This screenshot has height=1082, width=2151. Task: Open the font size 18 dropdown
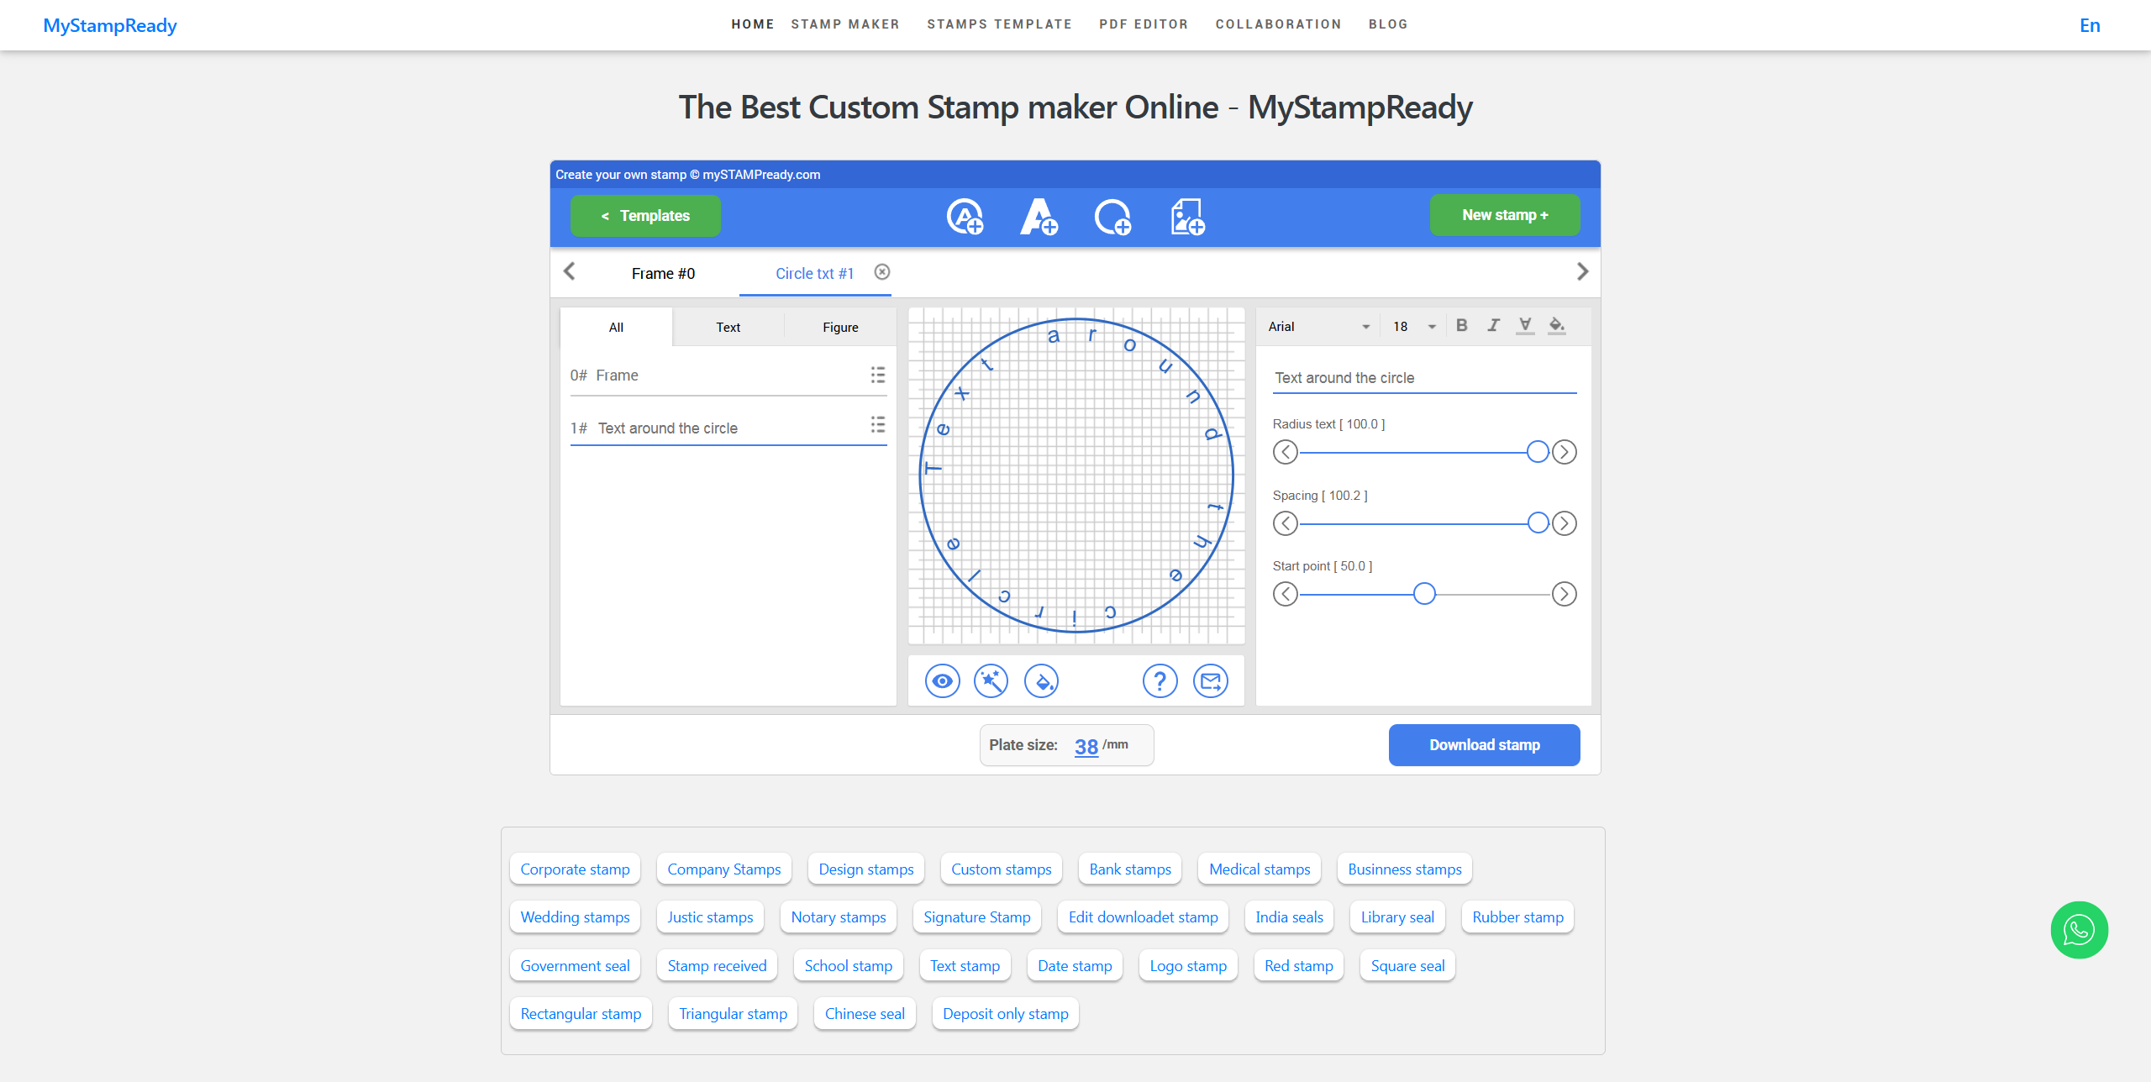coord(1414,327)
